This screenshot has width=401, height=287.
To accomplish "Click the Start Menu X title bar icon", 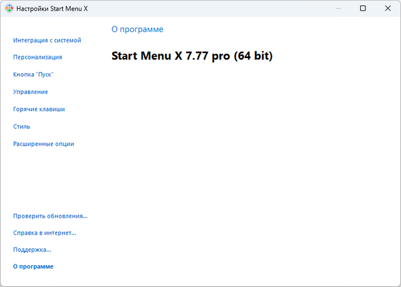I will (x=9, y=8).
